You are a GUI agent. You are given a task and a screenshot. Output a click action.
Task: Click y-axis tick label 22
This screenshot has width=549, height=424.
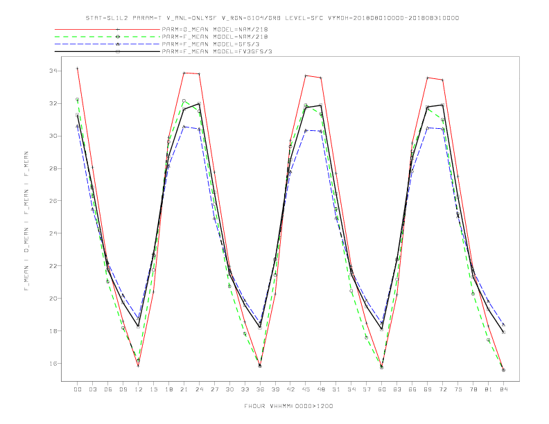[x=53, y=266]
